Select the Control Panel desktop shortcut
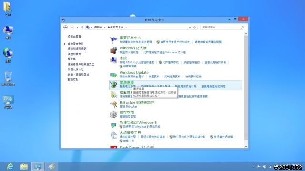Screen dimensions: 305x171 8,102
